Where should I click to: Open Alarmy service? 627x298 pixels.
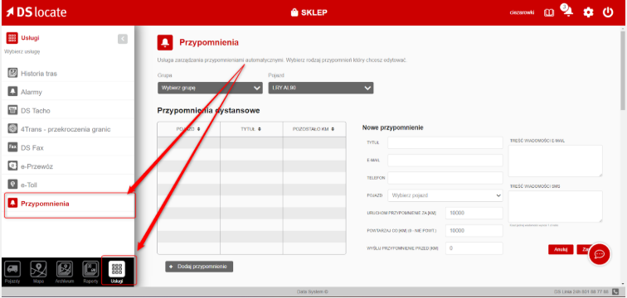(68, 92)
